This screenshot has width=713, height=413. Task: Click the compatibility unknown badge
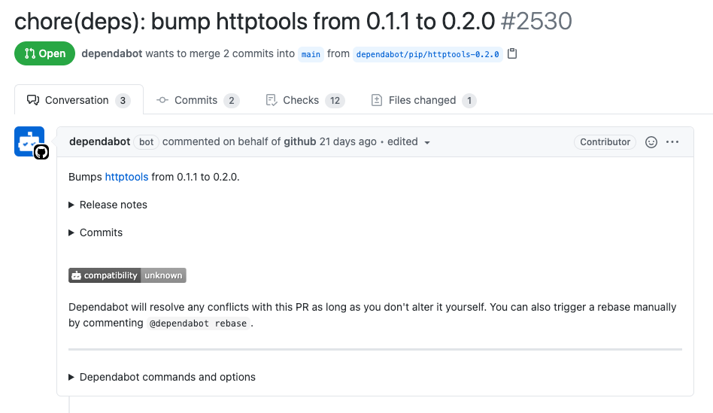[x=127, y=275]
